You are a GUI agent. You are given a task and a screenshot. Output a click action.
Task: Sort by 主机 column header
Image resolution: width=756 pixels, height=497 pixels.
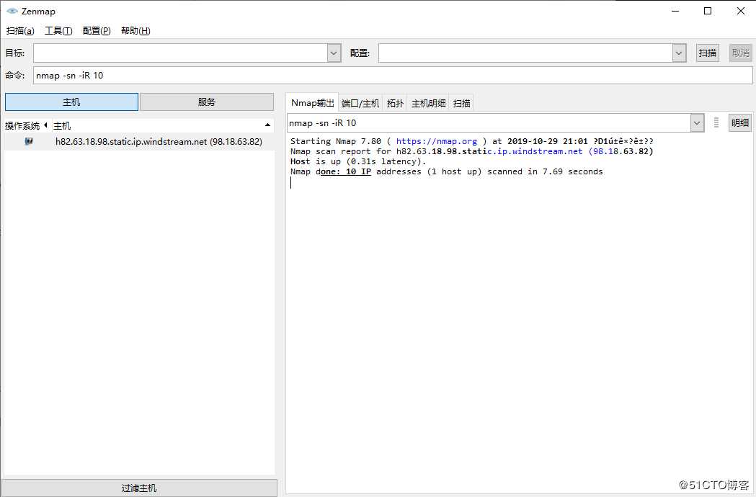pyautogui.click(x=162, y=126)
